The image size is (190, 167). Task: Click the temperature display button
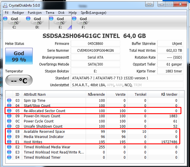pos(19,80)
